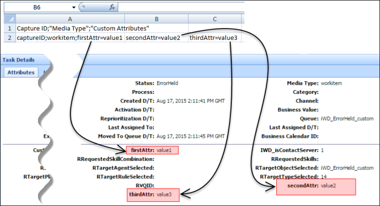Select row 2 header
Screen dimensions: 380x206
point(9,38)
